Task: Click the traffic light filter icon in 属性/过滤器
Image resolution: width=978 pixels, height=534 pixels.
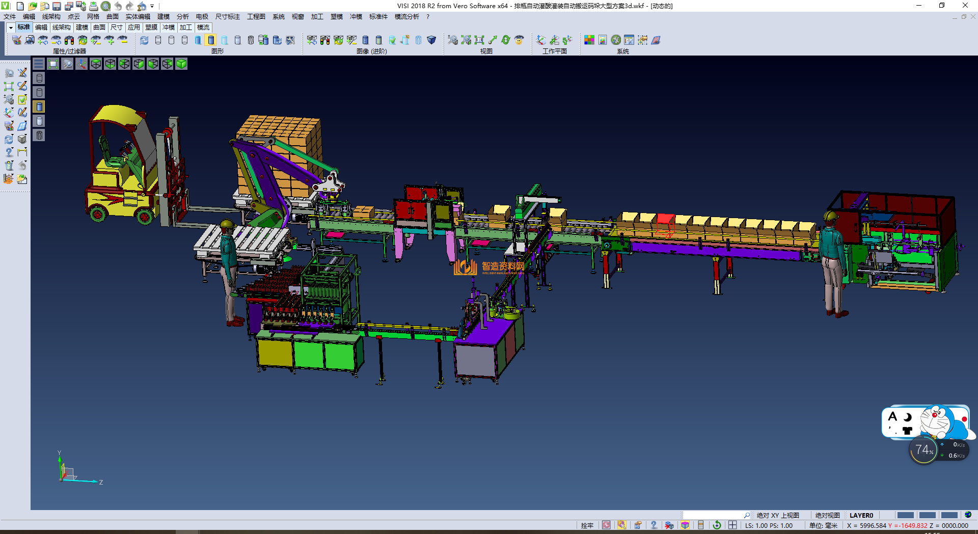Action: tap(69, 40)
